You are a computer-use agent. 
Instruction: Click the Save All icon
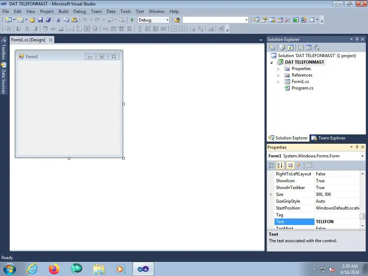tap(48, 20)
